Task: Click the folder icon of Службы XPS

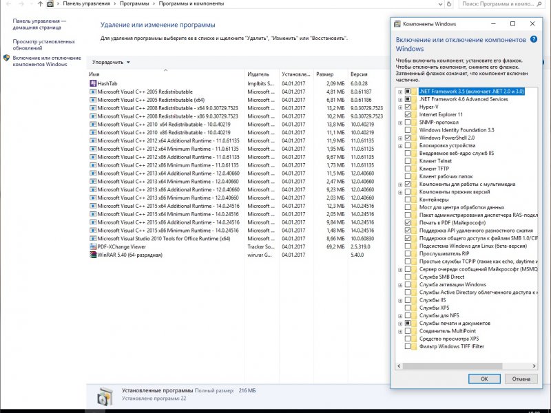Action: (415, 308)
